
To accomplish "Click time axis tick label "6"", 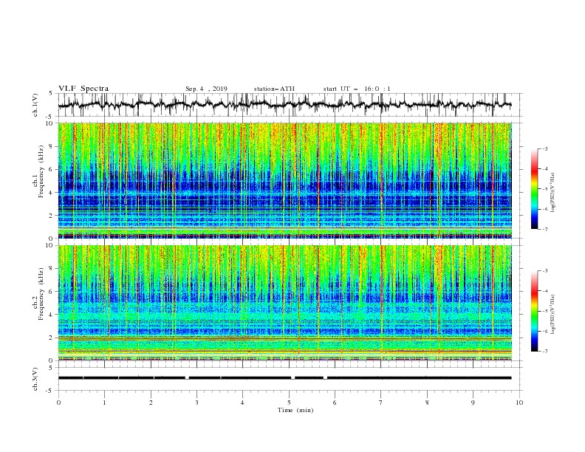I will [x=335, y=403].
